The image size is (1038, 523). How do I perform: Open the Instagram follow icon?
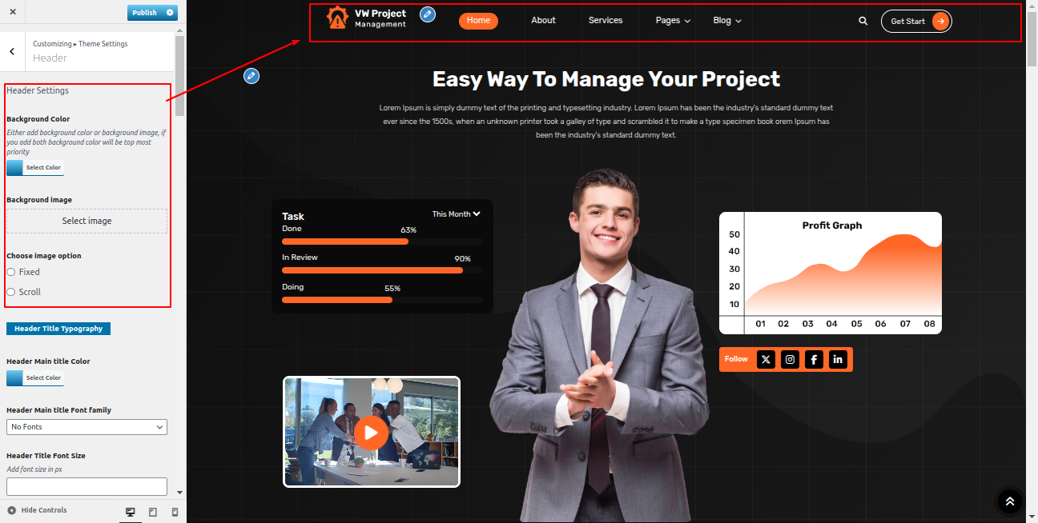[790, 360]
